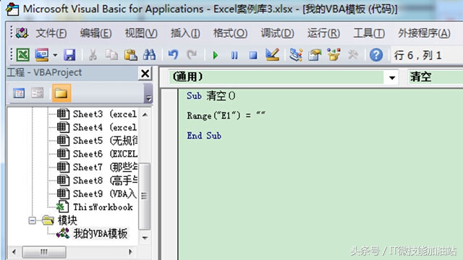Image resolution: width=463 pixels, height=260 pixels.
Task: Open the Toolbox icon
Action: pyautogui.click(x=353, y=55)
